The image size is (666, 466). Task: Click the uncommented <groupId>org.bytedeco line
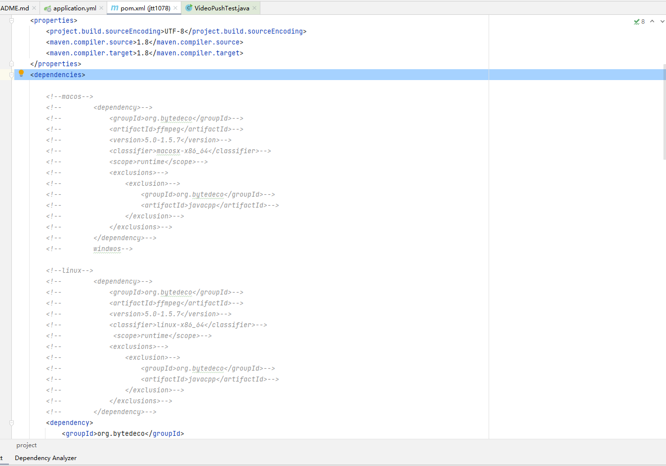[x=123, y=433]
